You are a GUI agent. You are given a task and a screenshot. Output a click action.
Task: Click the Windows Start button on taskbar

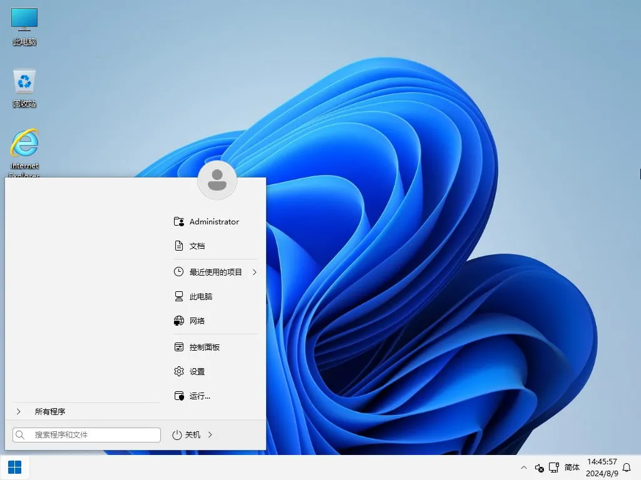[14, 467]
